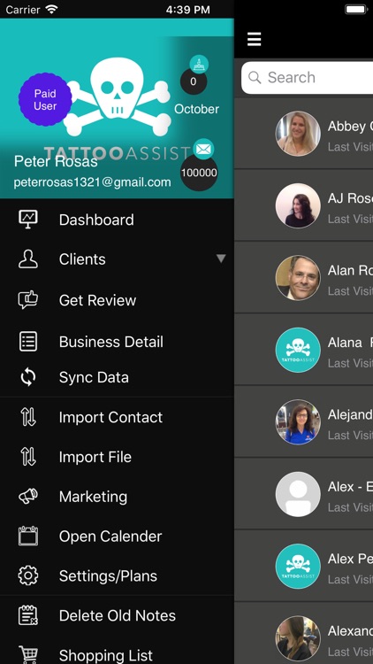Tap the Delete Old Notes icon
This screenshot has width=373, height=664.
point(28,615)
